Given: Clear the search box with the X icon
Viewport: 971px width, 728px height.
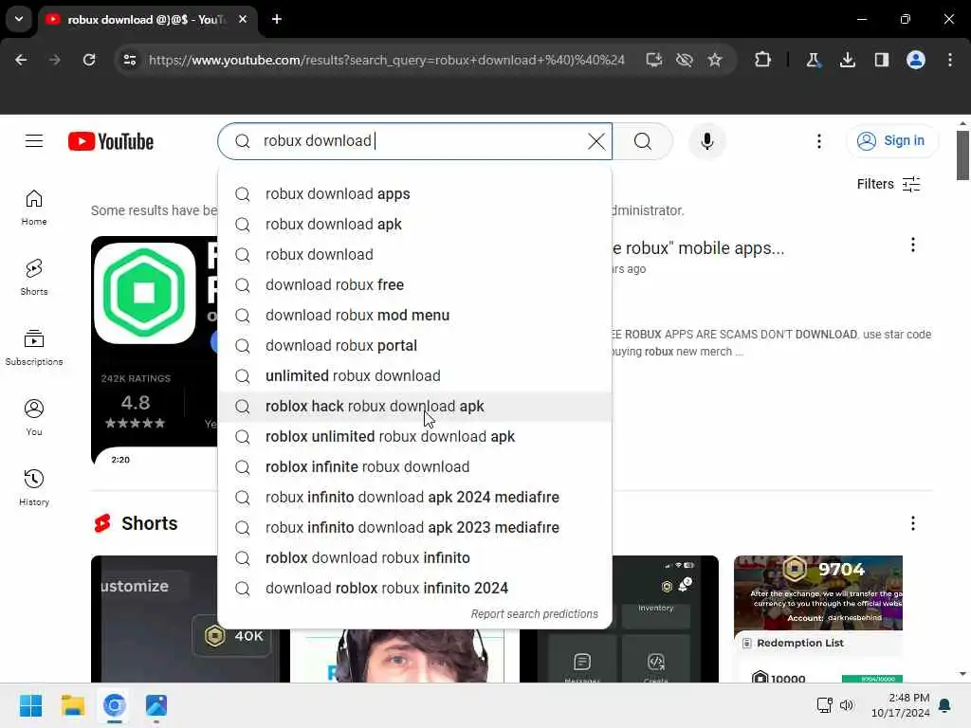Looking at the screenshot, I should tap(596, 141).
